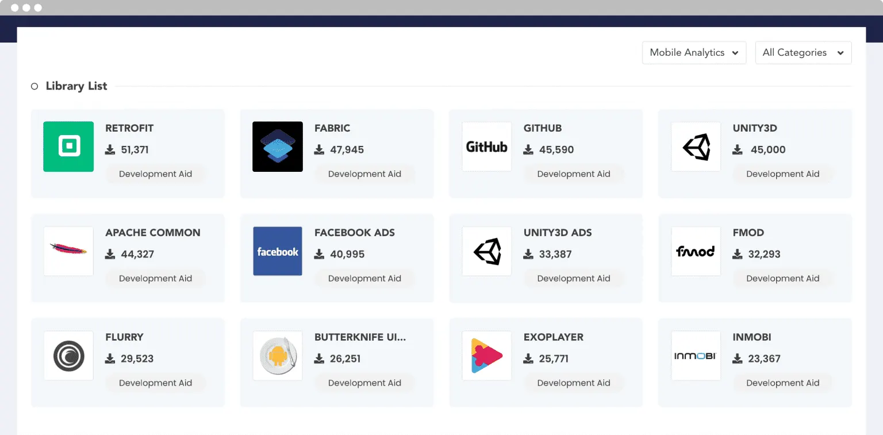Click download icon beside 51,371
The height and width of the screenshot is (435, 883).
pyautogui.click(x=110, y=150)
